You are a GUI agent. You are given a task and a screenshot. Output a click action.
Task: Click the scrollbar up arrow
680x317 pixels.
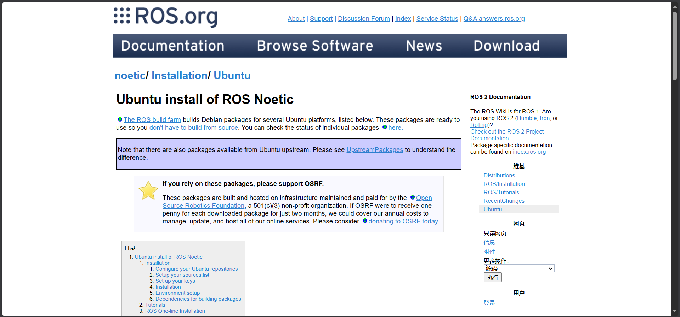[x=675, y=6]
